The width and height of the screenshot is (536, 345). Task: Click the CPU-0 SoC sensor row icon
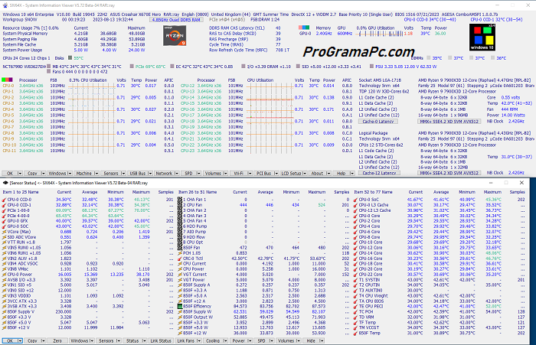354,200
